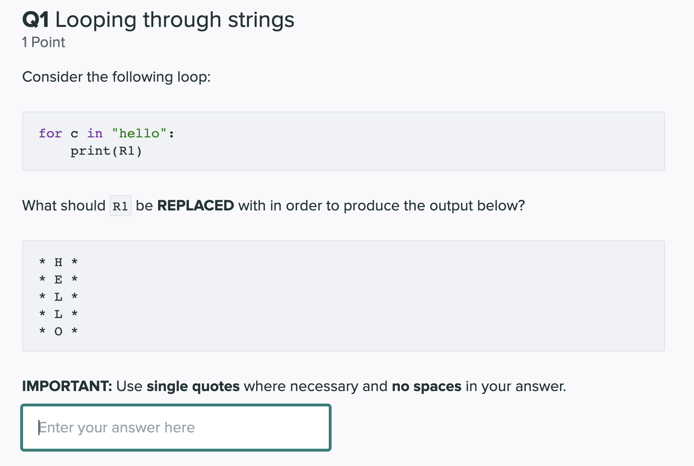Click the 'in' keyword in the loop
This screenshot has height=466, width=694.
94,134
